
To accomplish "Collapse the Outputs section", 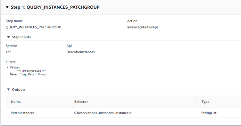I will click(8, 90).
